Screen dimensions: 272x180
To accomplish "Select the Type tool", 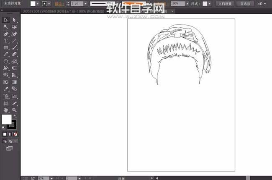I will pos(6,41).
